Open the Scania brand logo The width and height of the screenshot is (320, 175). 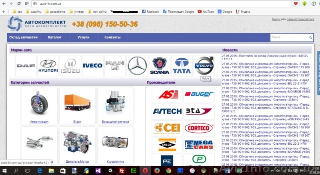pos(159,66)
